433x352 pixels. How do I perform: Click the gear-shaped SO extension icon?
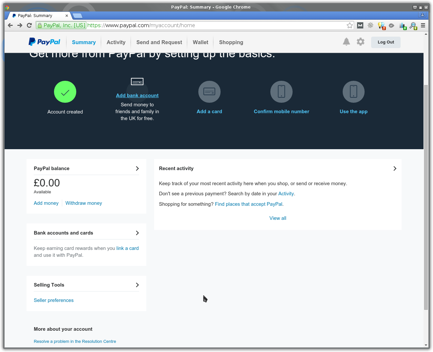tap(370, 25)
